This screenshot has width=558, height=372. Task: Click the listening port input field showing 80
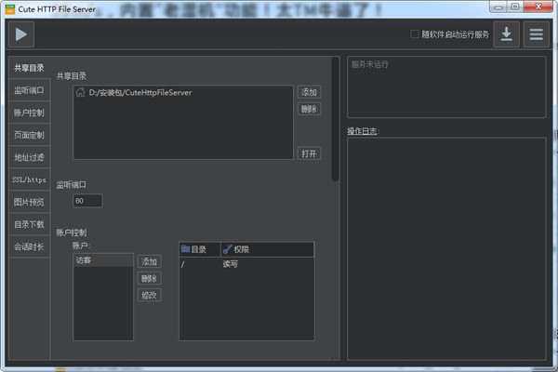87,200
